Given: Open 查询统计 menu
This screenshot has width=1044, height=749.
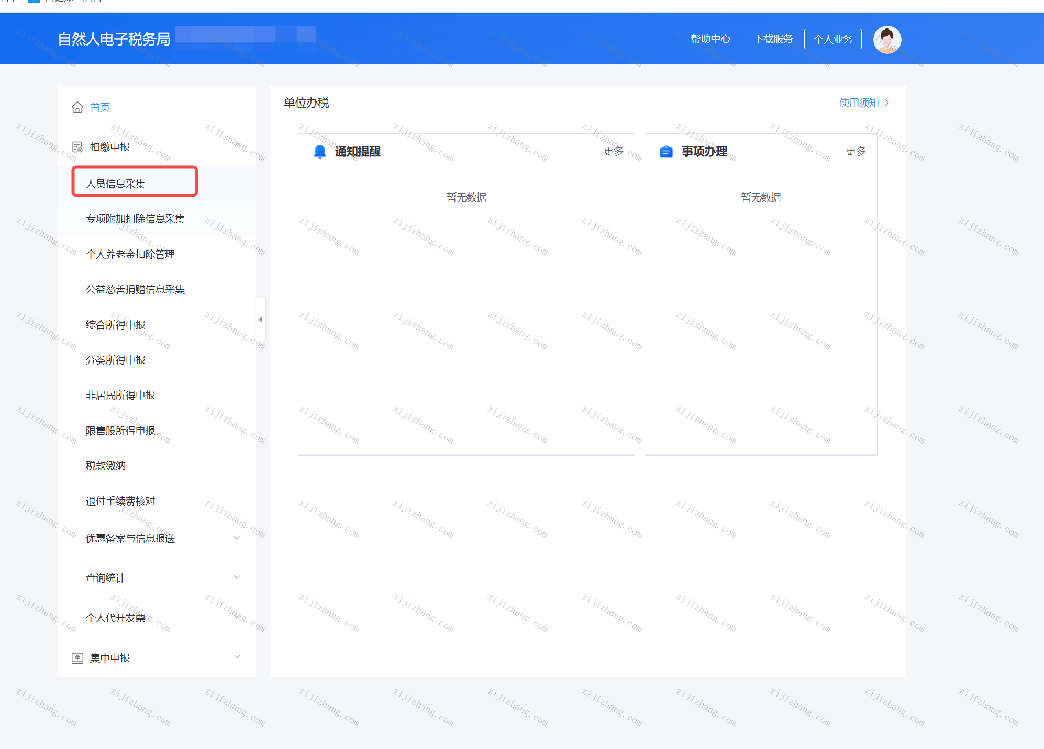Looking at the screenshot, I should [106, 578].
